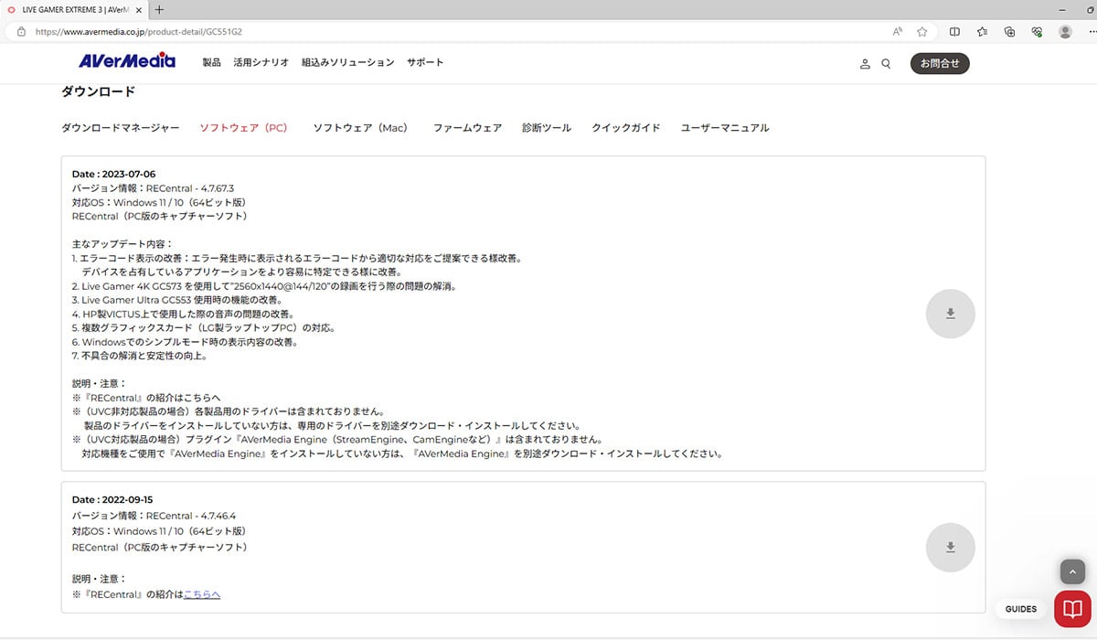1097x640 pixels.
Task: Click バージョン情報 RECentral - 4.7.67.3 text
Action: tap(153, 188)
